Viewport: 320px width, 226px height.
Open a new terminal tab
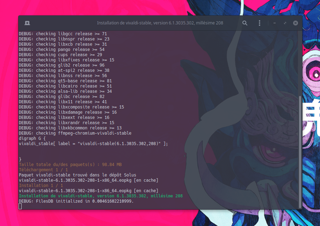[x=27, y=23]
